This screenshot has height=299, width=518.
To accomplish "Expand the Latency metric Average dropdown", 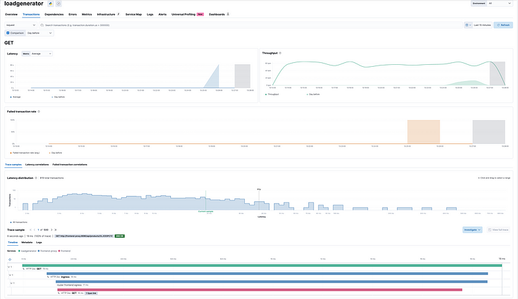I will 40,53.
